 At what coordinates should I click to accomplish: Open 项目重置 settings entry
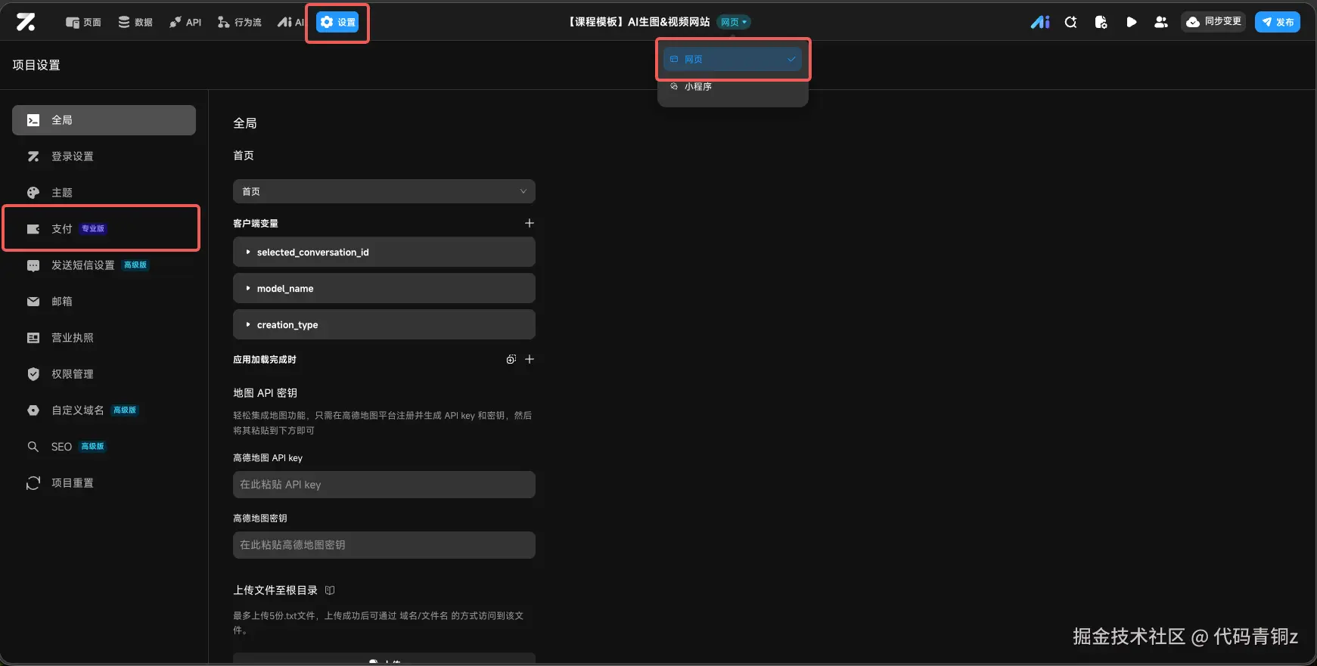[104, 483]
